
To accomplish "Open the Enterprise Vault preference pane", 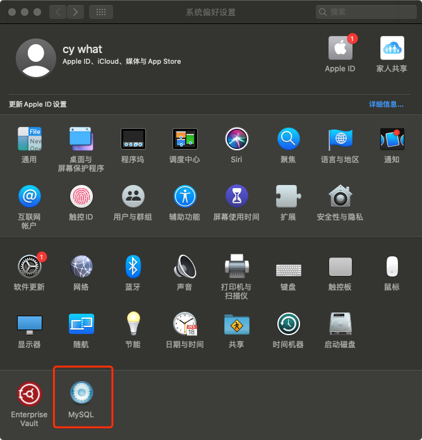I will click(29, 394).
